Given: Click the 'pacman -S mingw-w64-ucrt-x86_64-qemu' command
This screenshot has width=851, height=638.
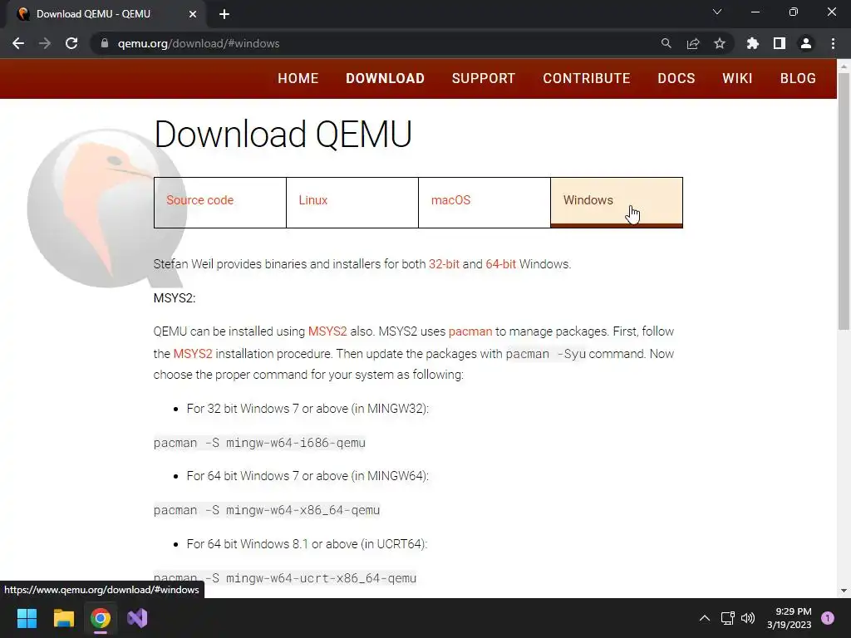Looking at the screenshot, I should [x=285, y=578].
